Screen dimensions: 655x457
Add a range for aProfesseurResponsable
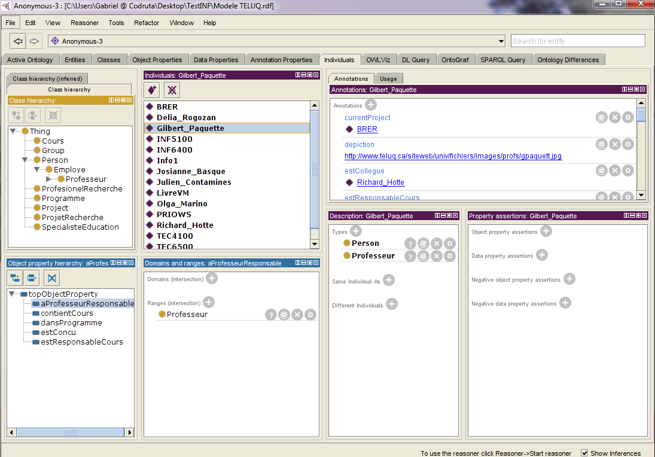coord(209,302)
